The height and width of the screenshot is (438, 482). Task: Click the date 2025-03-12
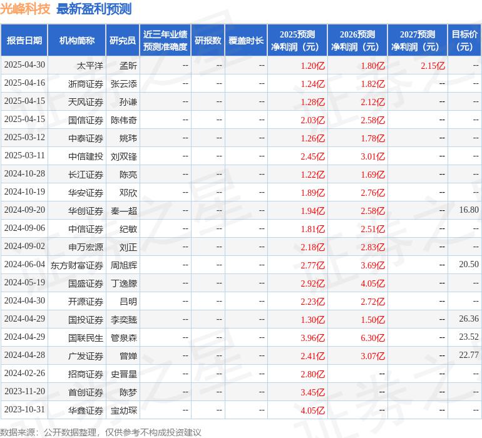pyautogui.click(x=24, y=138)
